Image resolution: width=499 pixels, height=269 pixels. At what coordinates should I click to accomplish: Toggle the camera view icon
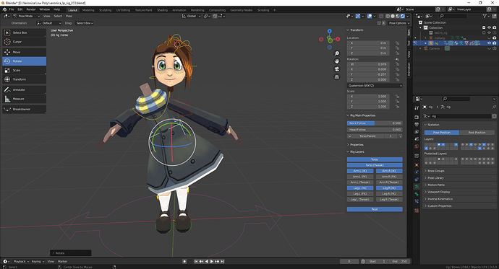pyautogui.click(x=337, y=69)
